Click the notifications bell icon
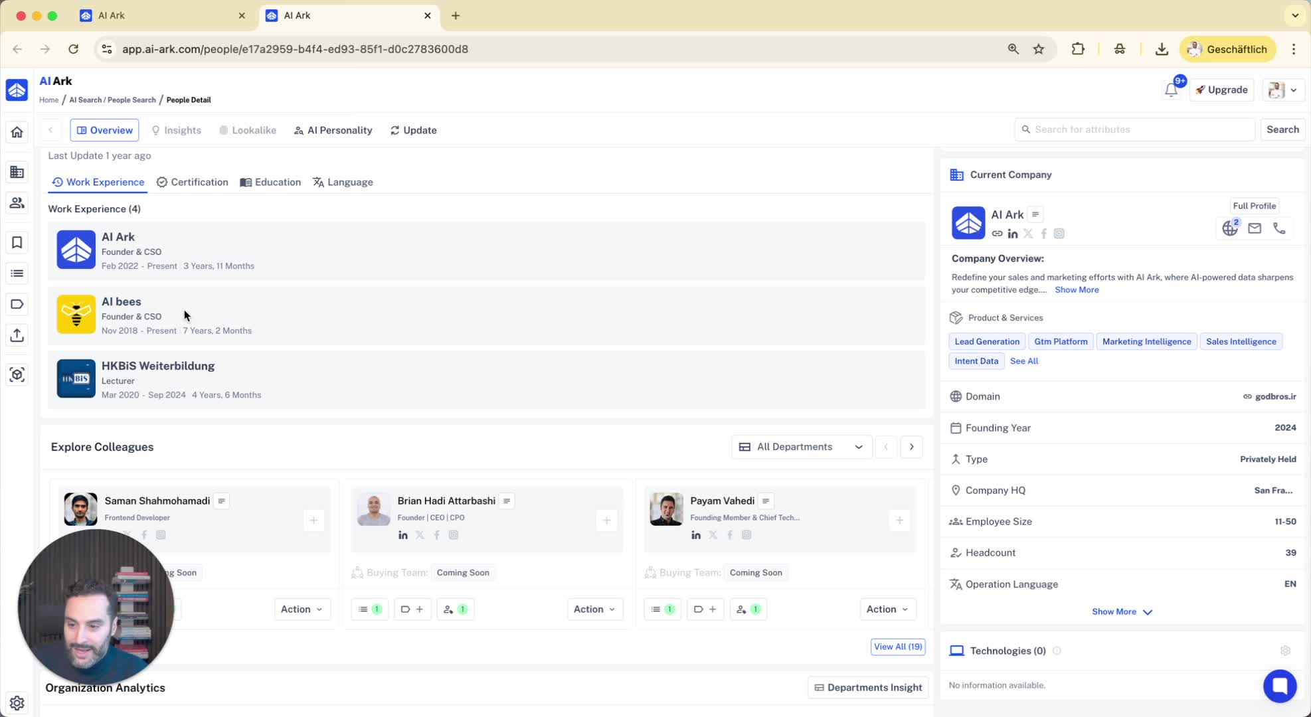Viewport: 1311px width, 717px height. (1171, 90)
